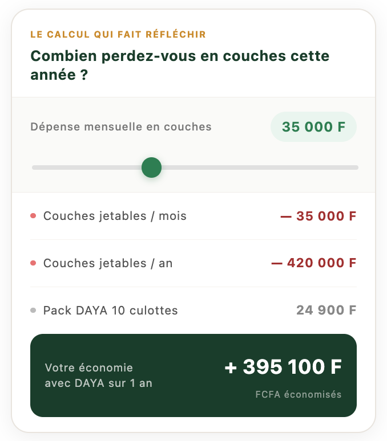Click the LE CALCUL QUI FAIT RÉFLÉCHIR tagline
Image resolution: width=387 pixels, height=441 pixels.
click(x=118, y=35)
